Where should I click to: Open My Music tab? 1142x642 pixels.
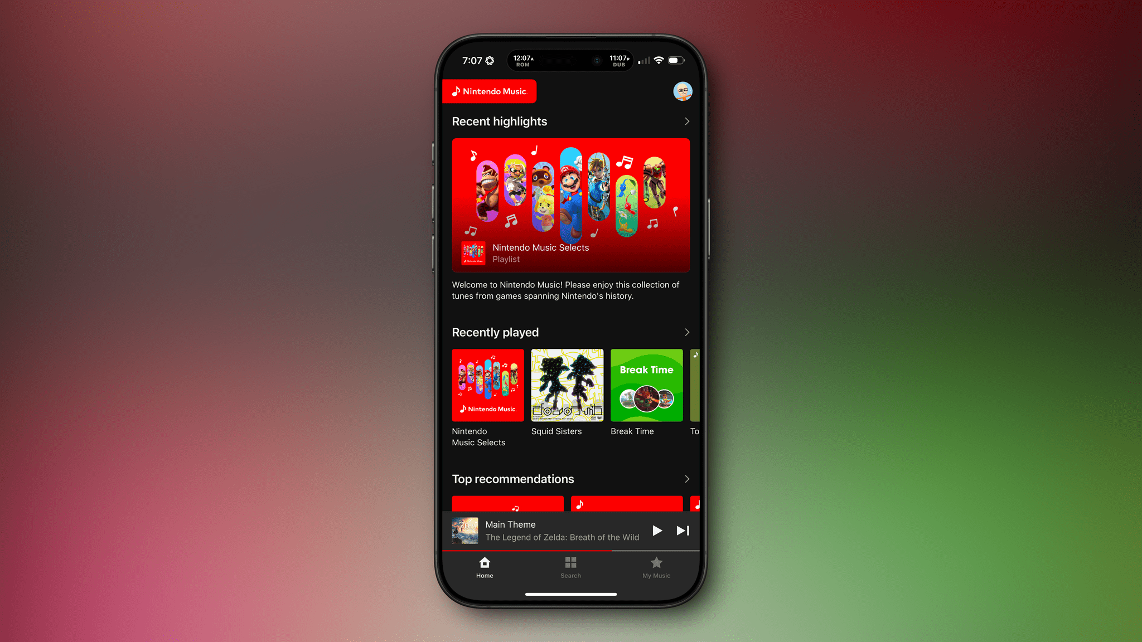click(x=656, y=567)
